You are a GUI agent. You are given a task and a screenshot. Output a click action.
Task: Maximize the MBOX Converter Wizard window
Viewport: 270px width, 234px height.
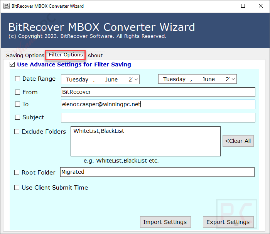point(243,6)
